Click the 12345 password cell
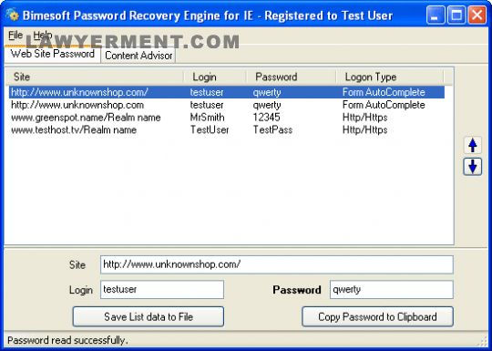 pyautogui.click(x=266, y=118)
